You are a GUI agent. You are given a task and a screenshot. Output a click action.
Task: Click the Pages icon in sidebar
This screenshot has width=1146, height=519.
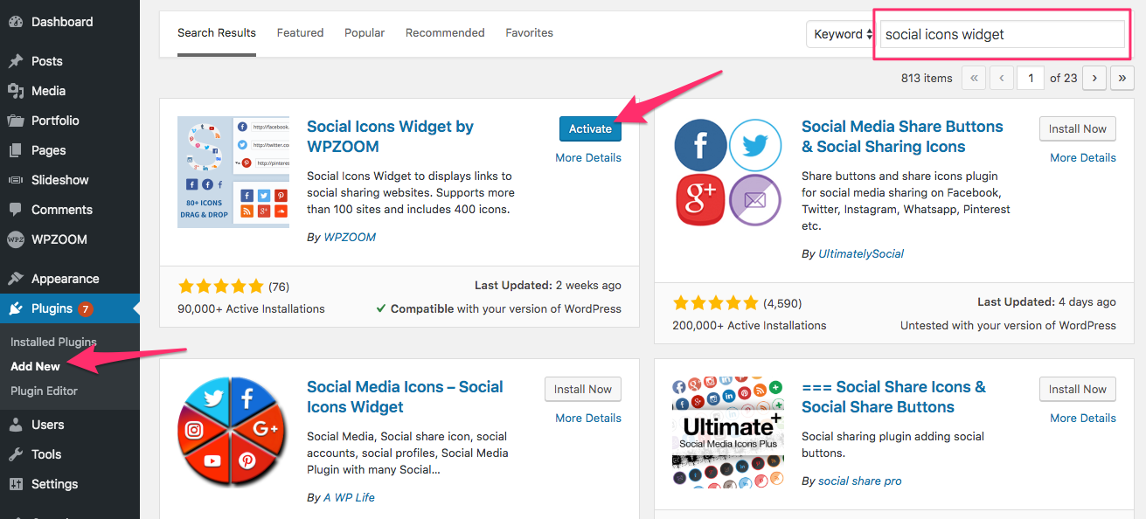click(x=16, y=150)
